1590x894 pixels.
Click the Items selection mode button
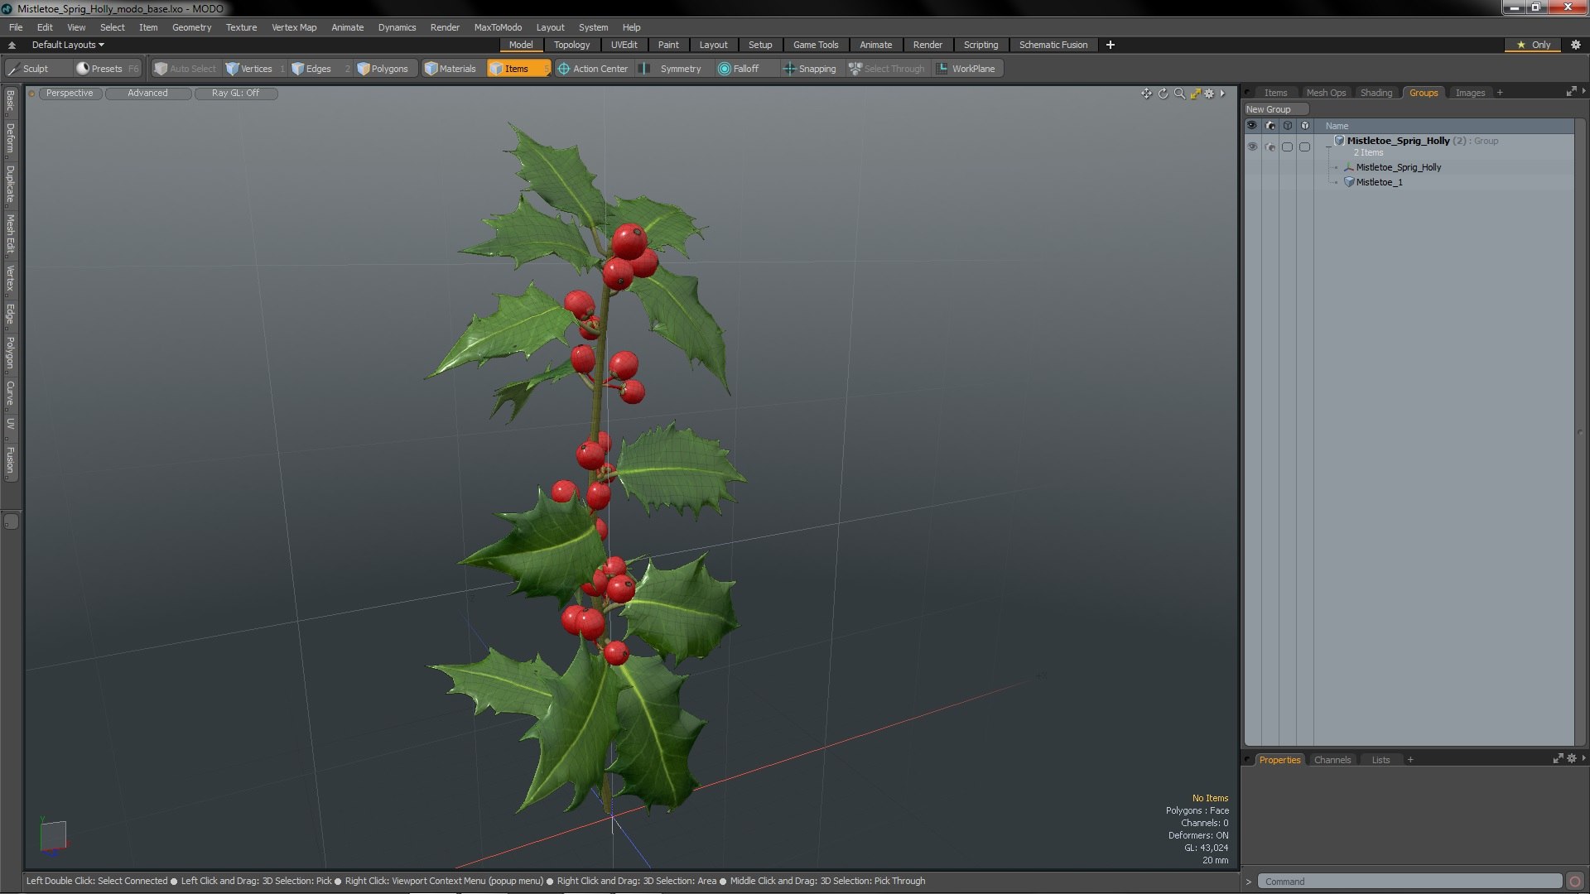point(518,69)
